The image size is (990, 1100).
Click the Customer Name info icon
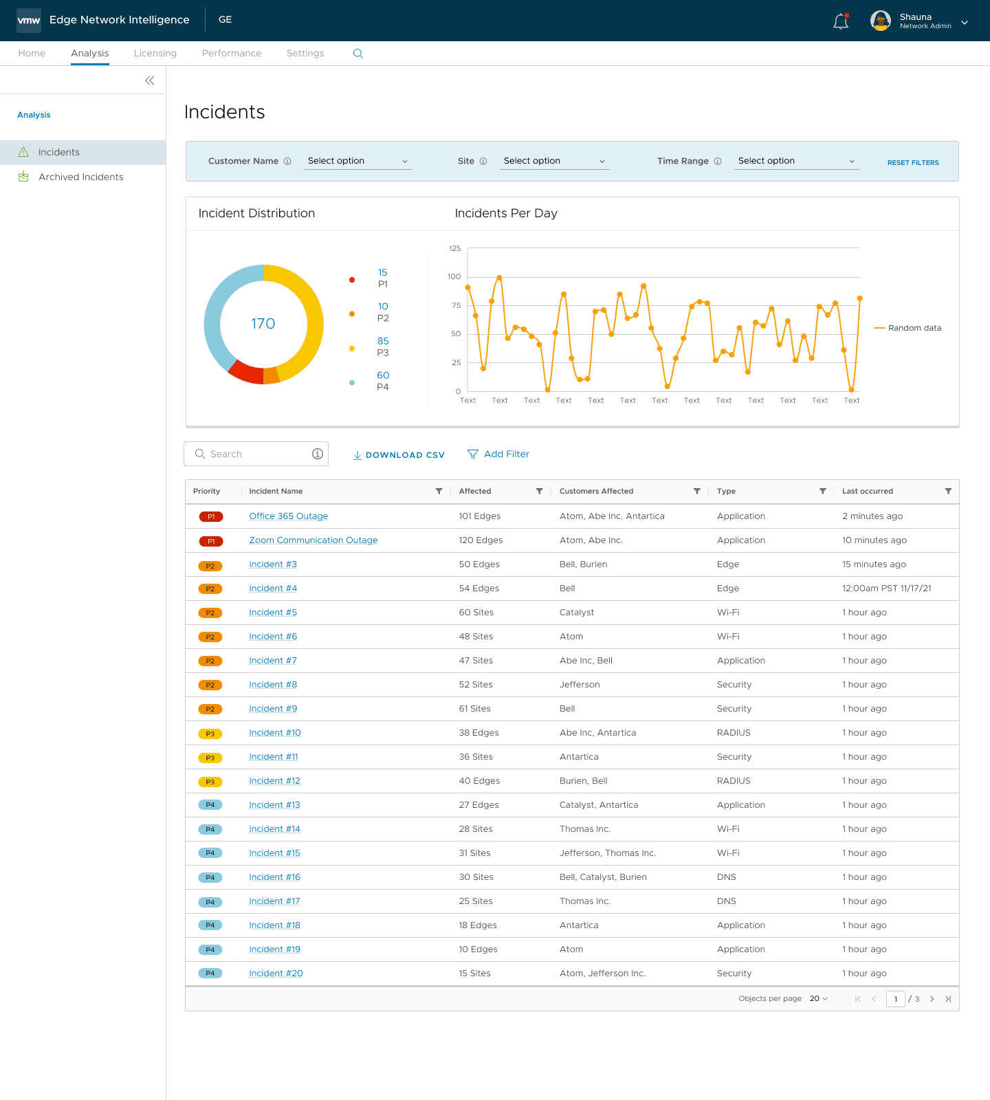[x=287, y=162]
